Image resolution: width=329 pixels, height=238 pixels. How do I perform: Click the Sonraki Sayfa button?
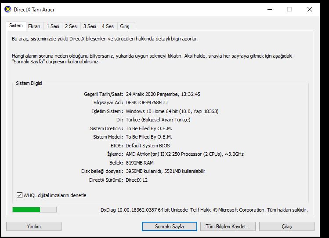point(169,227)
